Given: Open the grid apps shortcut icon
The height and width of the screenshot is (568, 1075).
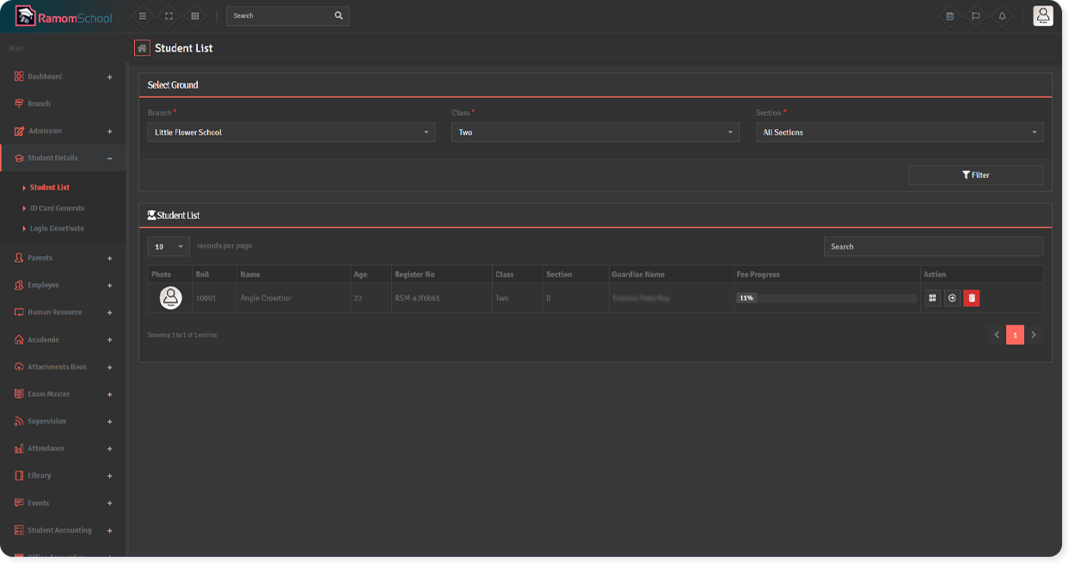Looking at the screenshot, I should pyautogui.click(x=195, y=15).
